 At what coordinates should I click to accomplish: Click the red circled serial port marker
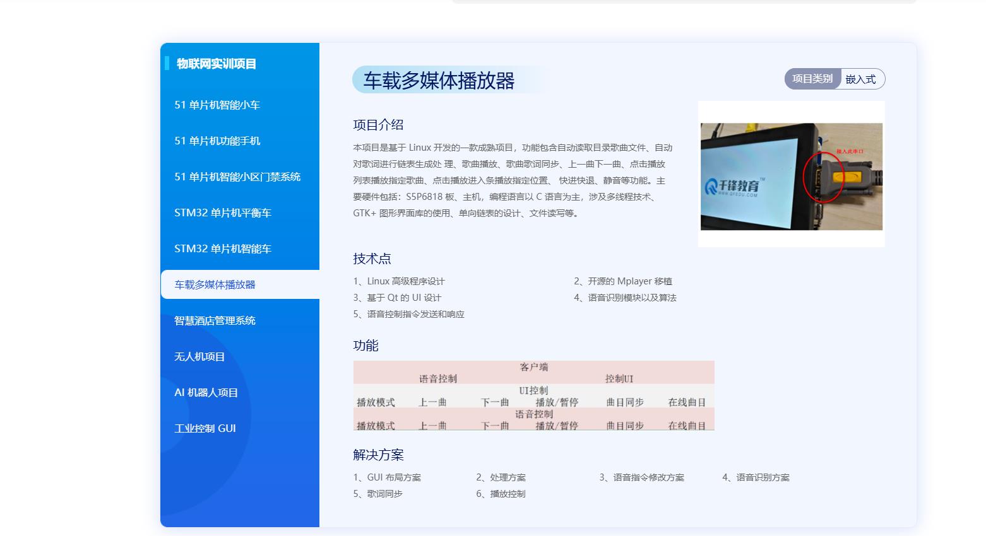(x=824, y=177)
